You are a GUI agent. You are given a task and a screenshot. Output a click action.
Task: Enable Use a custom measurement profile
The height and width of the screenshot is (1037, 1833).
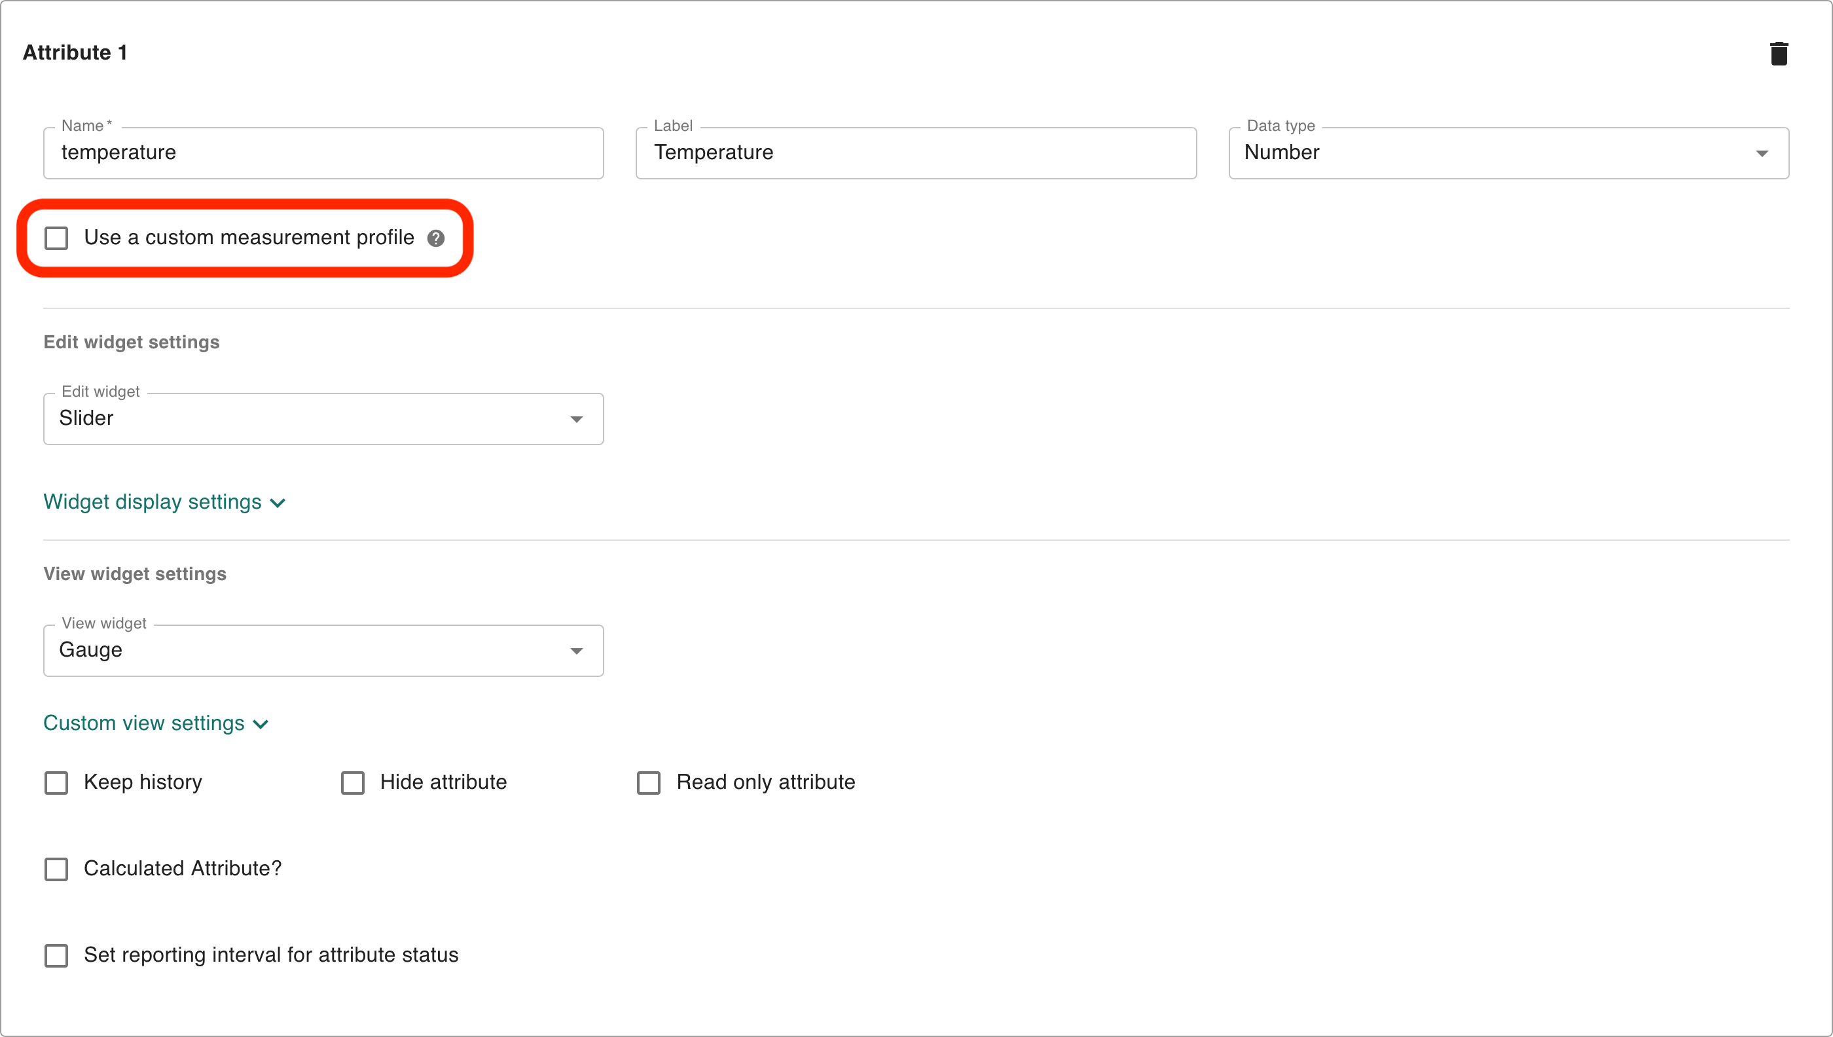pyautogui.click(x=56, y=238)
